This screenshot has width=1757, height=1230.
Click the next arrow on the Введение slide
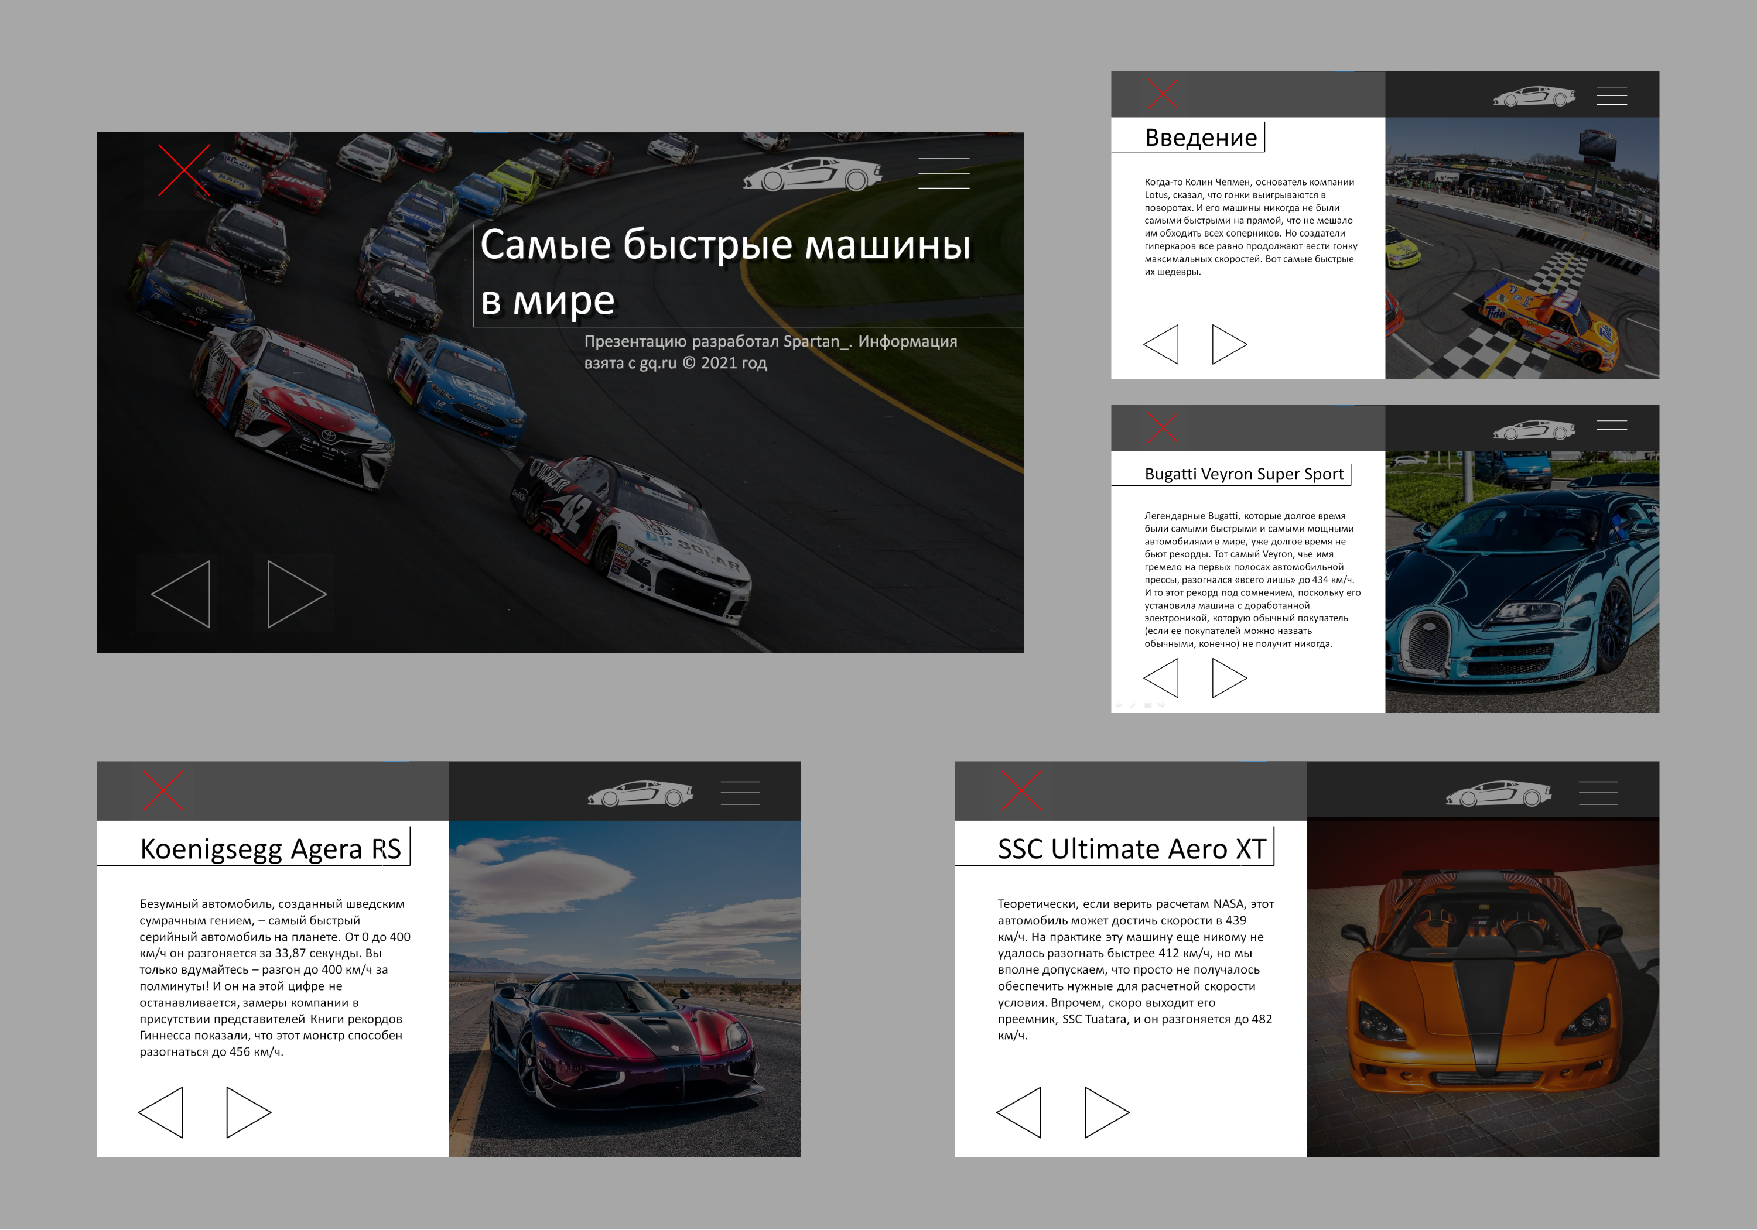pyautogui.click(x=1230, y=344)
